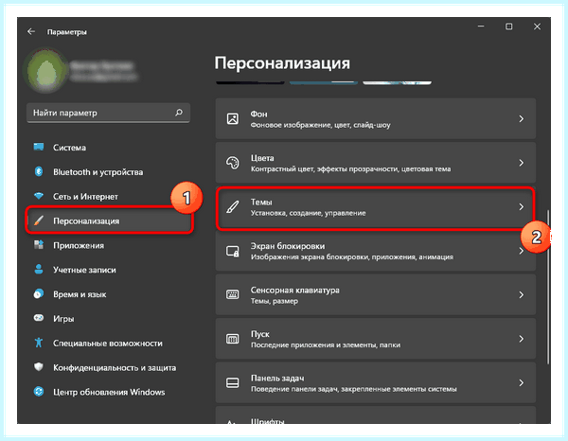Expand Цвета with its chevron
Image resolution: width=568 pixels, height=441 pixels.
click(x=521, y=163)
